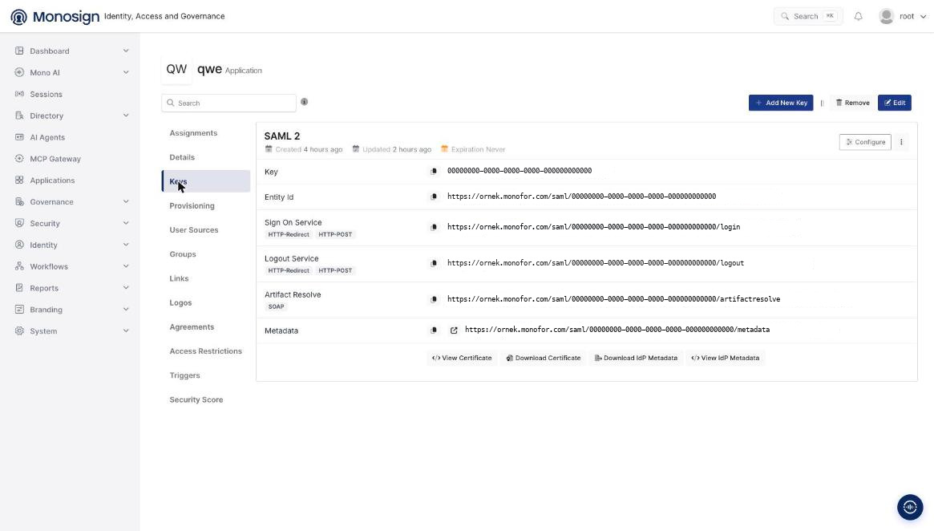Click Download Certificate

pos(544,359)
